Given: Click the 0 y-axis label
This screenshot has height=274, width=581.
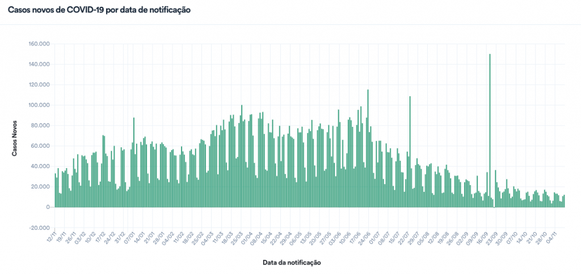Looking at the screenshot, I should coord(47,207).
